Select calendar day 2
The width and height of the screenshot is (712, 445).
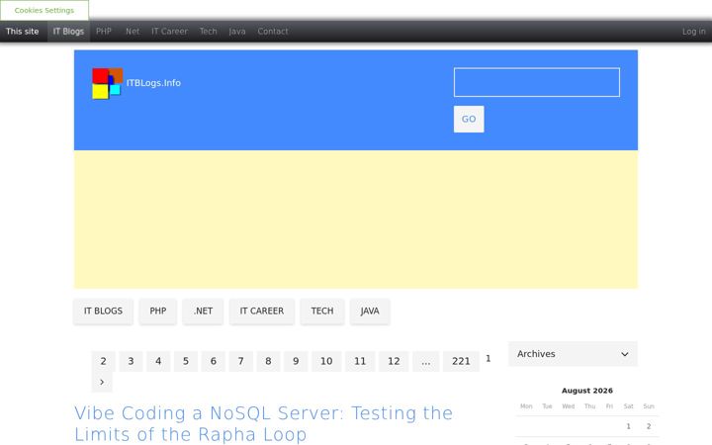pyautogui.click(x=649, y=426)
